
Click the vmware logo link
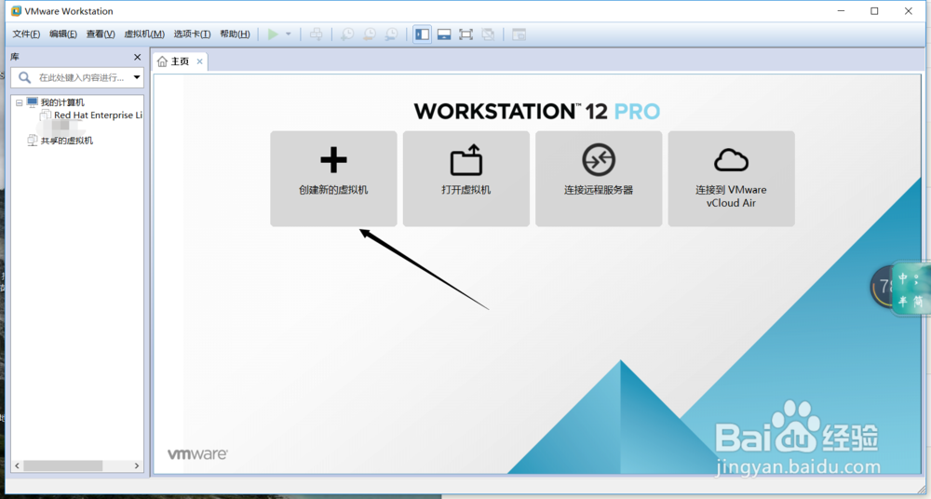(x=197, y=454)
